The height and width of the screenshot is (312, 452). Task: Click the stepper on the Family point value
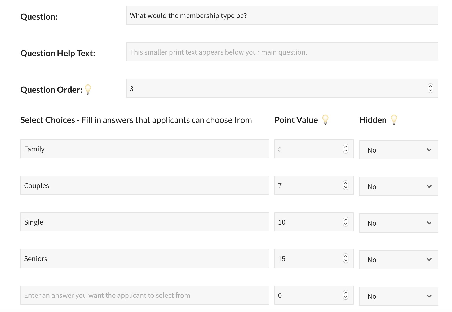point(345,149)
